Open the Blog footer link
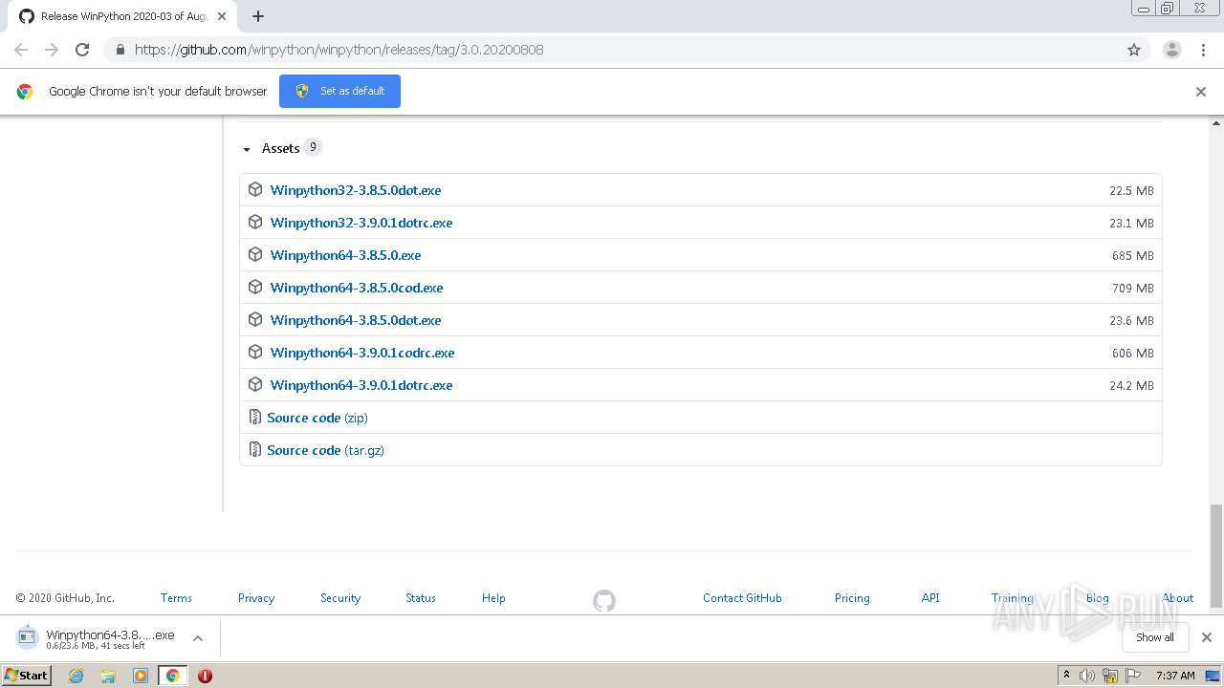The height and width of the screenshot is (688, 1224). point(1098,598)
